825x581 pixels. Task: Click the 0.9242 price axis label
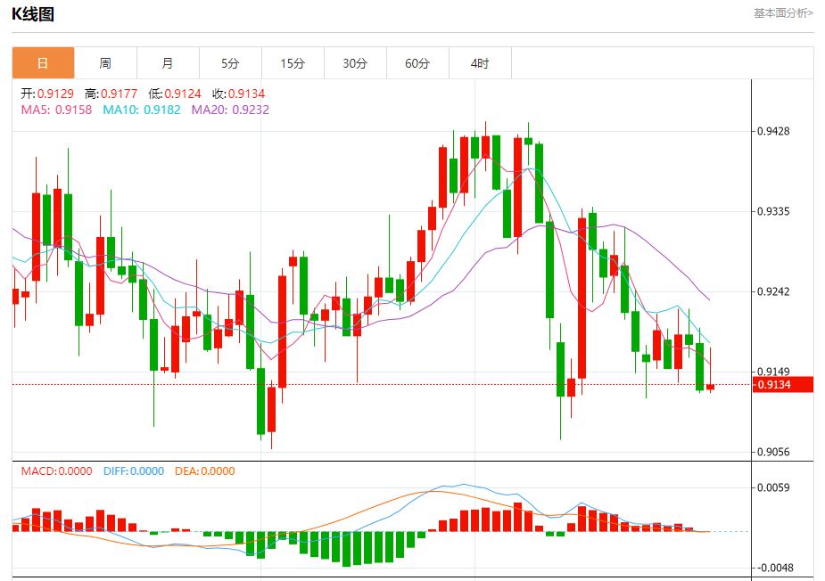773,291
